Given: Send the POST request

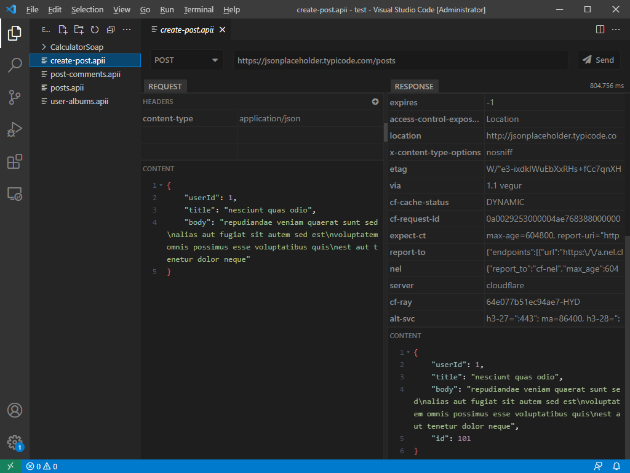Looking at the screenshot, I should point(598,60).
